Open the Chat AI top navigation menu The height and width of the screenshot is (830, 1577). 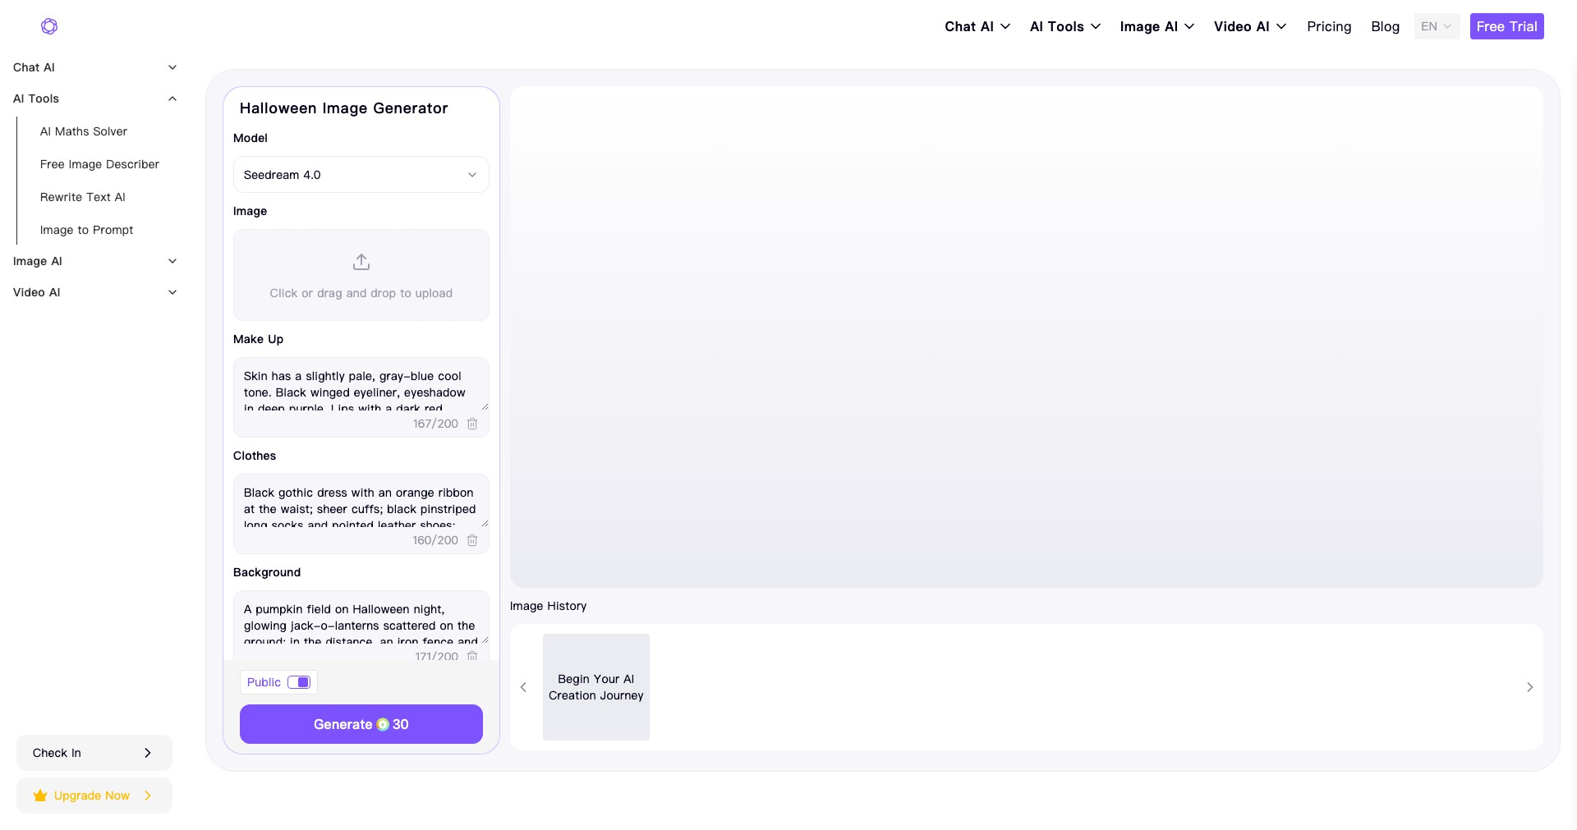click(x=977, y=26)
